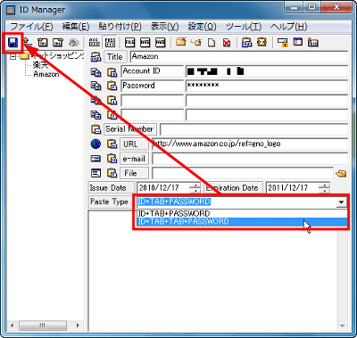357x338 pixels.
Task: Decrease the Issue Date with down arrow
Action: click(195, 191)
